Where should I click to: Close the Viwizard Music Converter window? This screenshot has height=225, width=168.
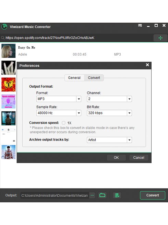pyautogui.click(x=164, y=25)
